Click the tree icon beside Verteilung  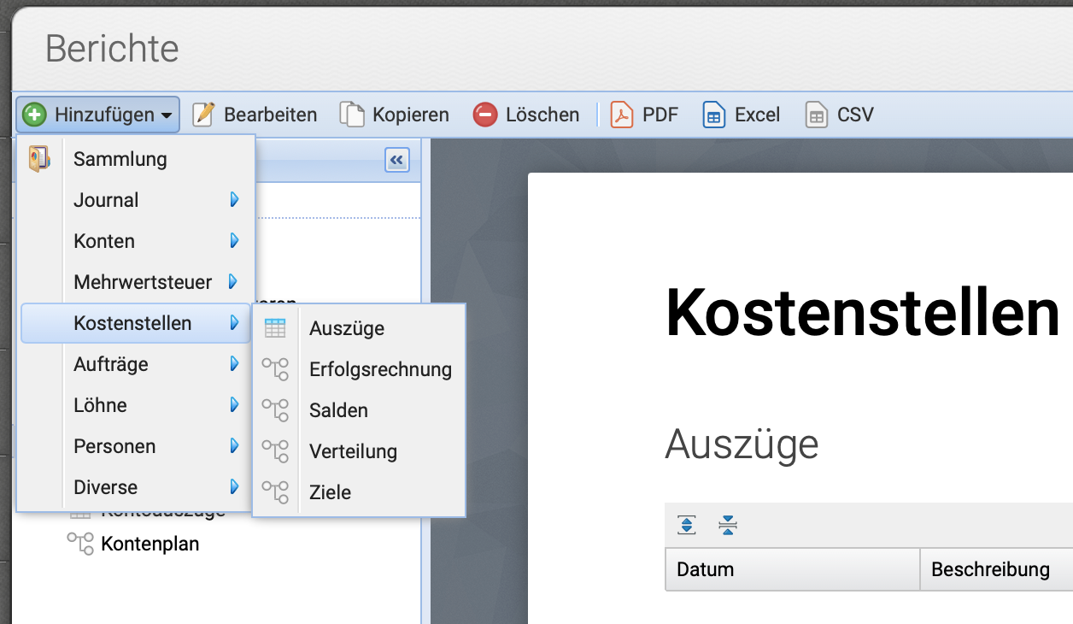(x=275, y=451)
